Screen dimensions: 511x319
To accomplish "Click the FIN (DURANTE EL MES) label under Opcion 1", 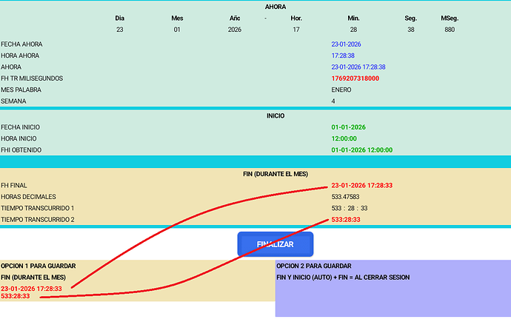I will coord(33,278).
